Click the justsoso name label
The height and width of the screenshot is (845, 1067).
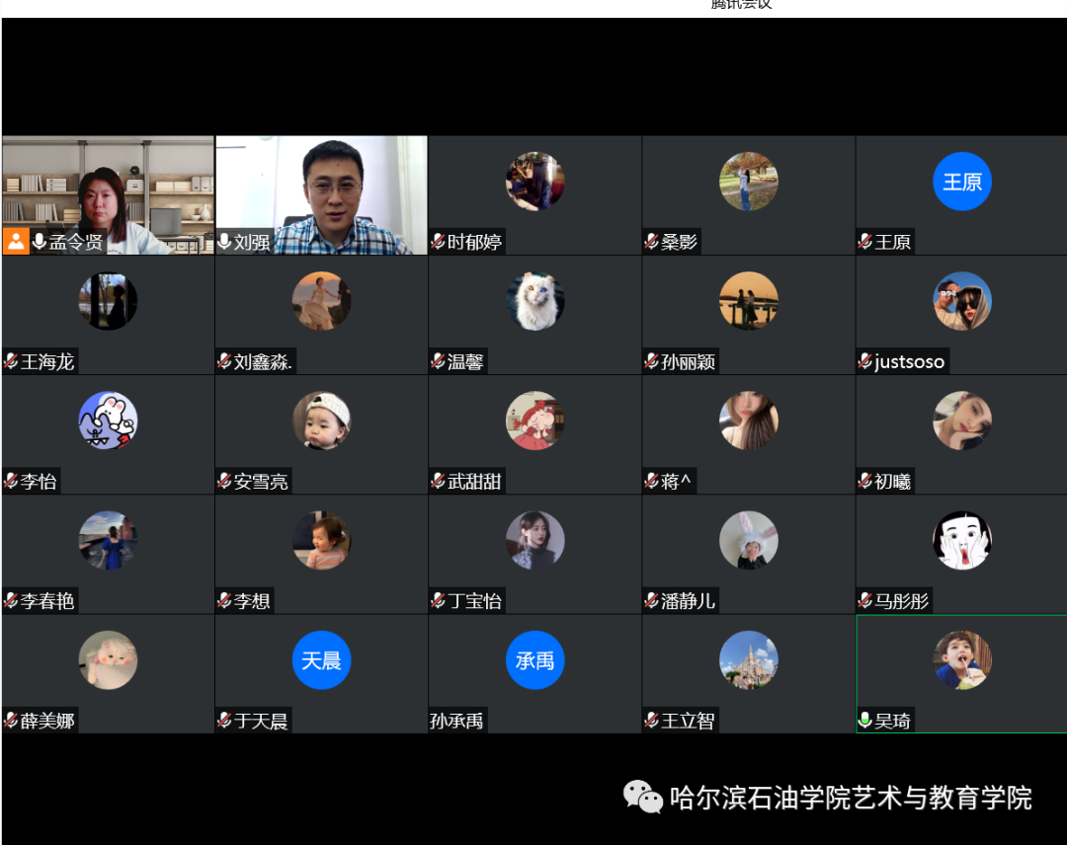pyautogui.click(x=909, y=362)
